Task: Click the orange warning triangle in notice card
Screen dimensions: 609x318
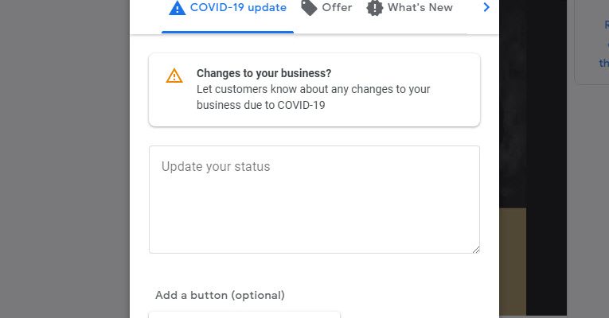Action: click(x=174, y=76)
